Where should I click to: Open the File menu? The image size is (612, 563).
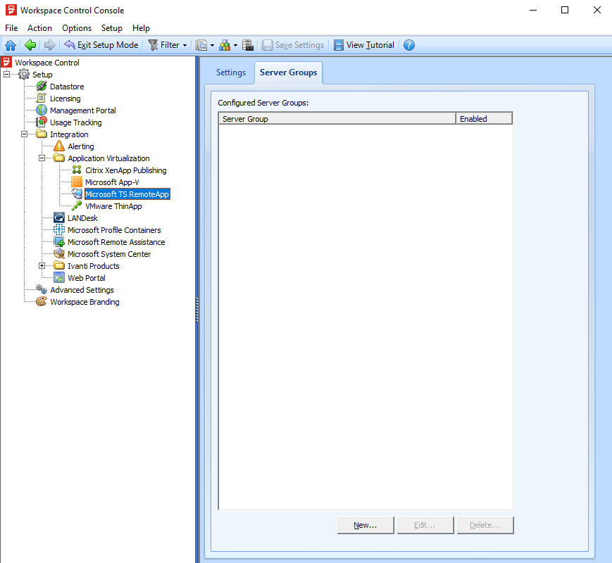(11, 28)
